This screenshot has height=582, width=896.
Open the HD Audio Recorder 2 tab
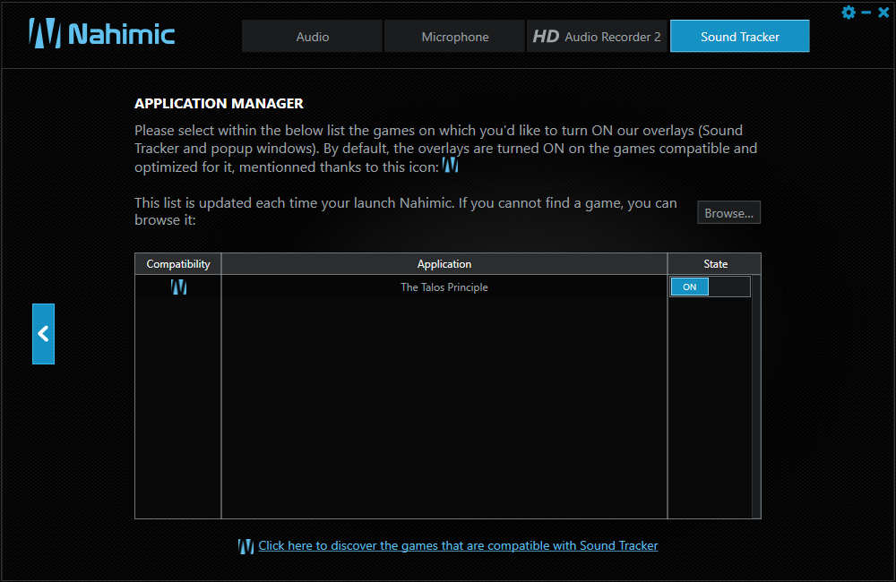(x=597, y=37)
